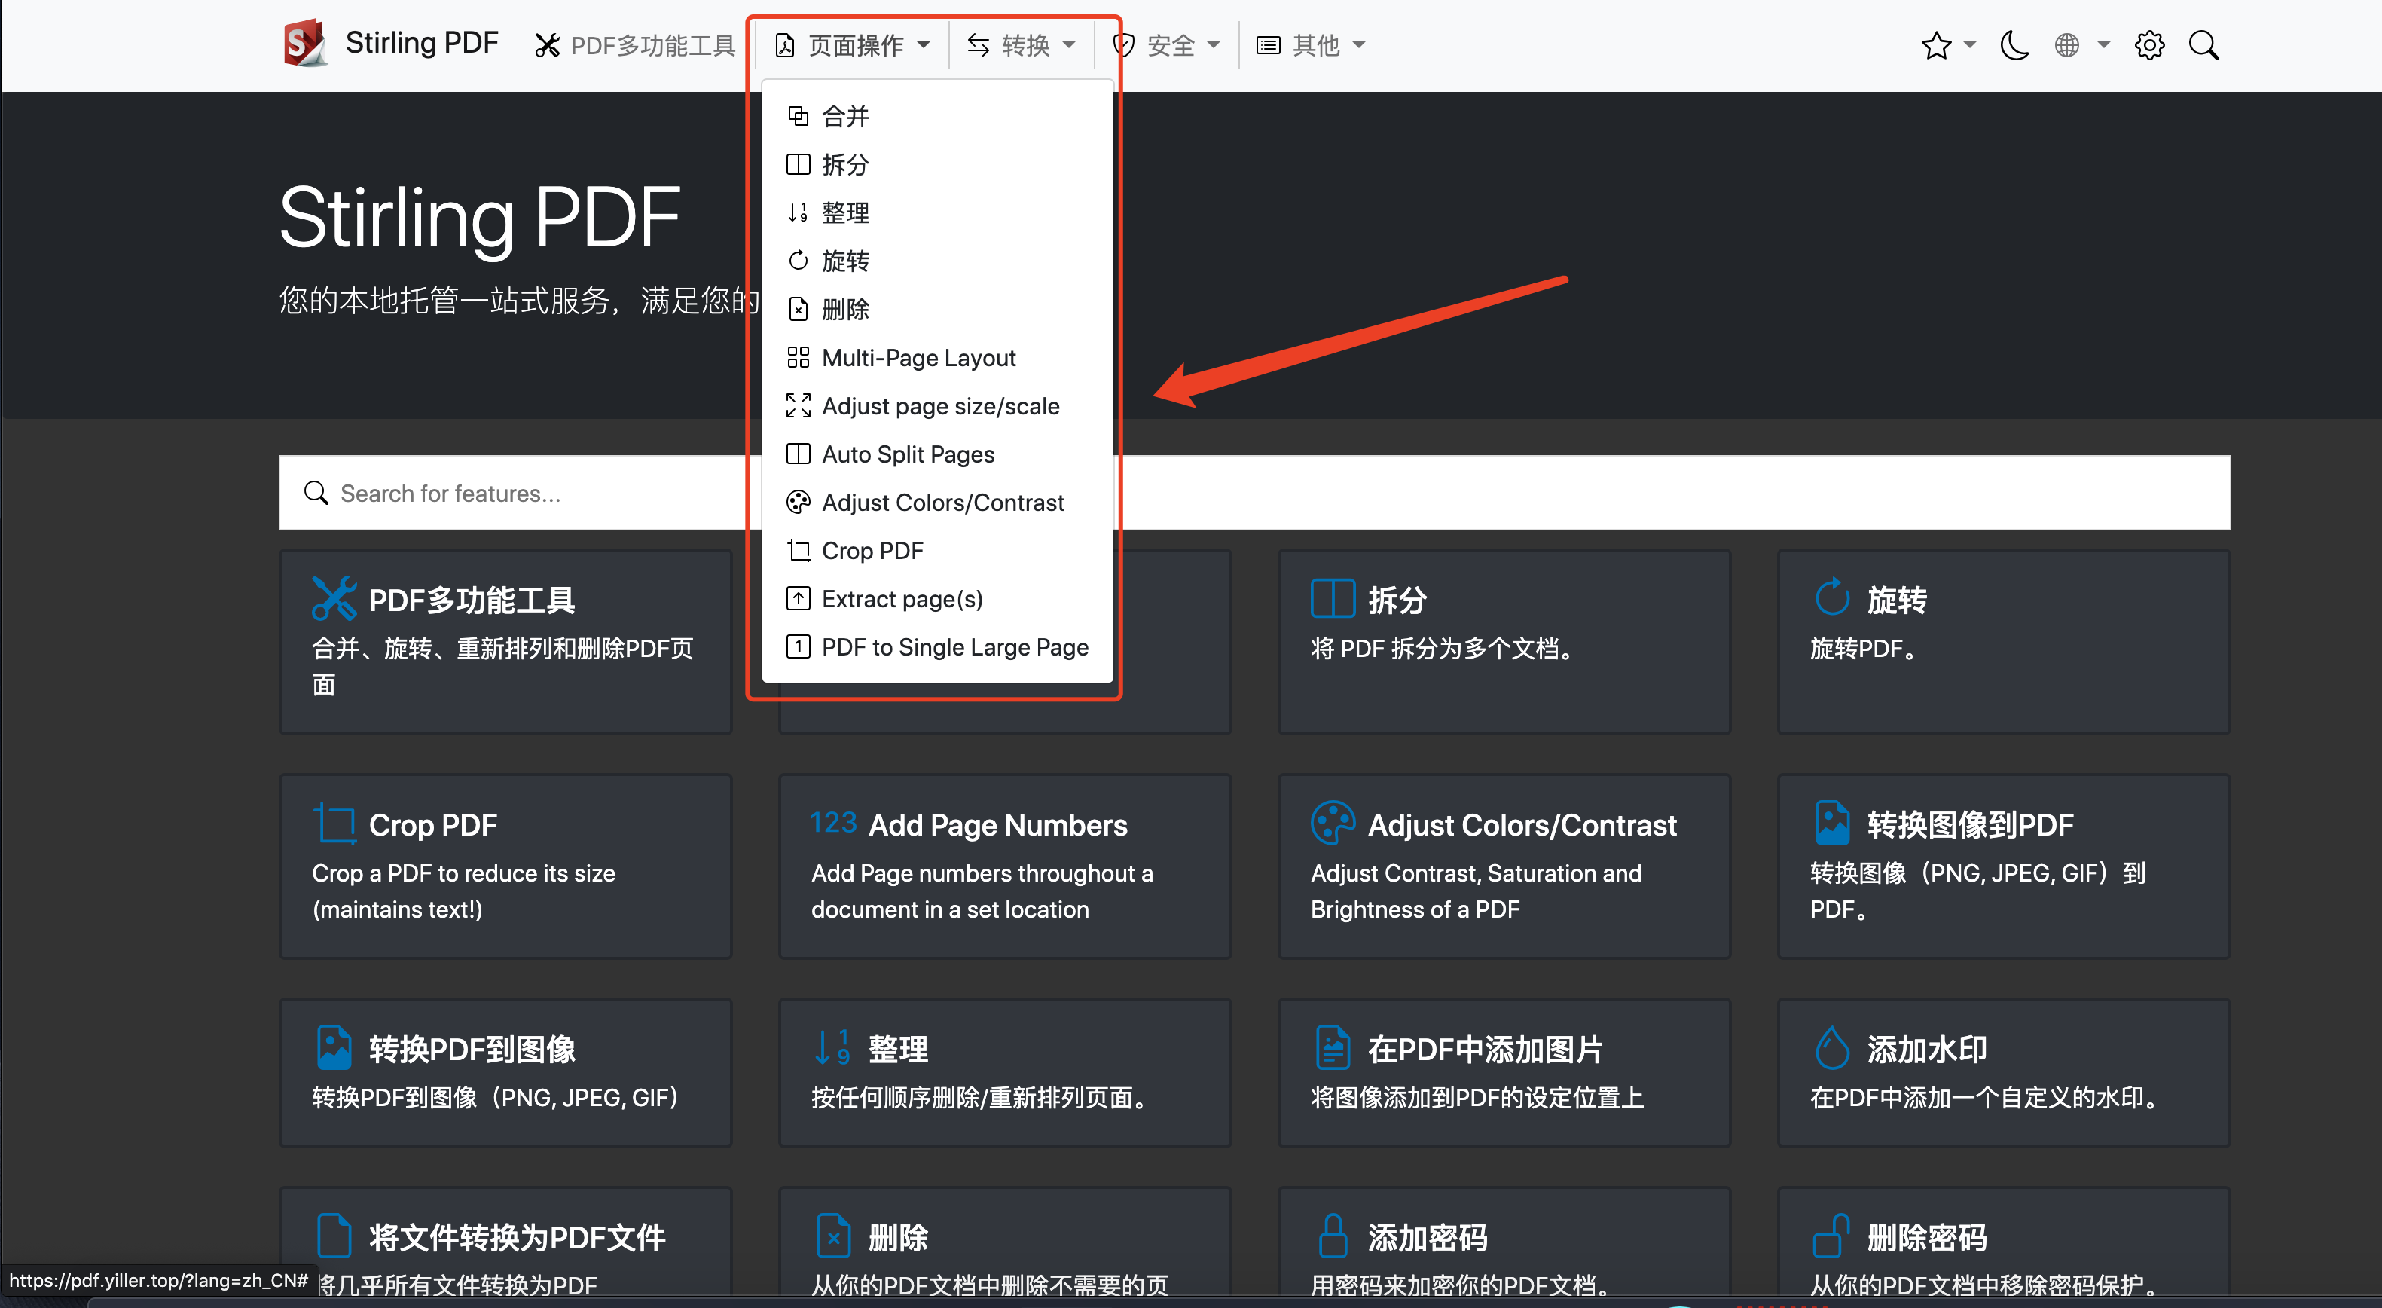
Task: Select Adjust page size/scale entry
Action: [x=936, y=405]
